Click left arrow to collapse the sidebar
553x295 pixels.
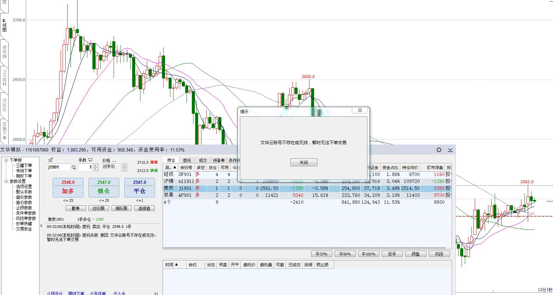point(41,226)
